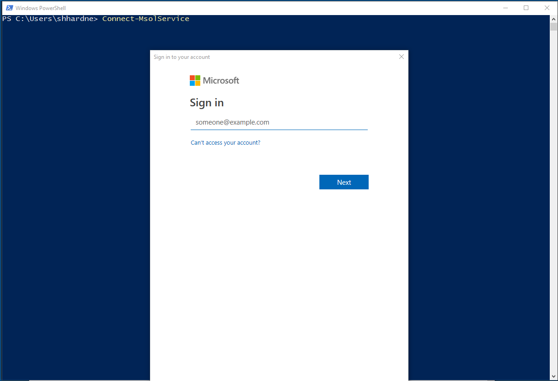This screenshot has width=558, height=381.
Task: Click the red square of the Microsoft logo
Action: 193,78
